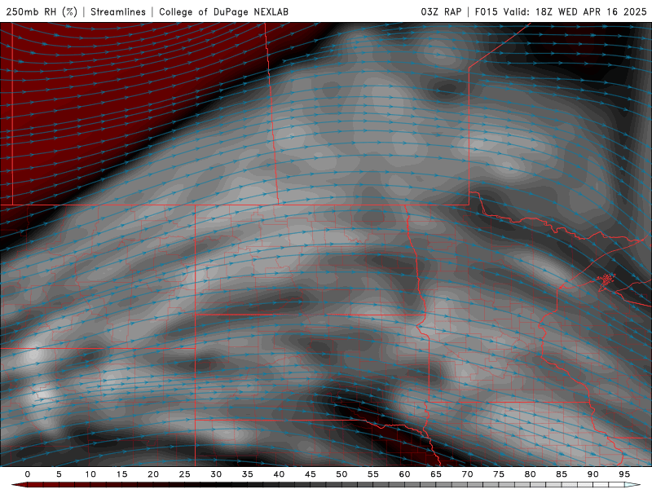652x489 pixels.
Task: Click the colorbar label "60"
Action: click(404, 474)
